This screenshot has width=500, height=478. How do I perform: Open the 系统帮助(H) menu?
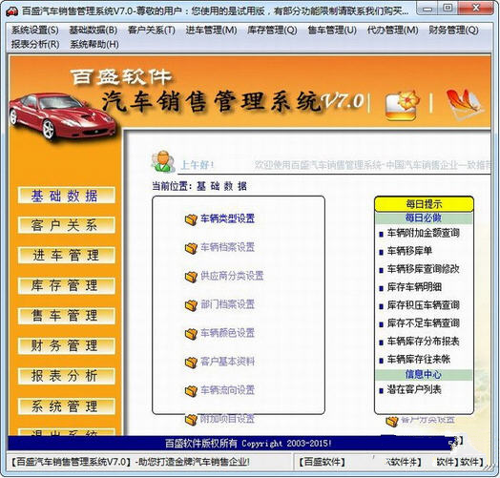pyautogui.click(x=94, y=44)
